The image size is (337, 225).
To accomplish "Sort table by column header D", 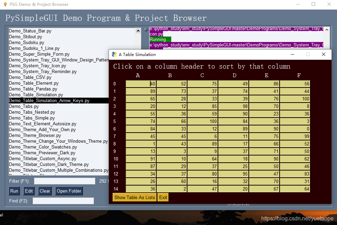I will (235, 75).
